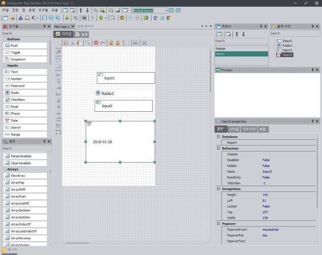The height and width of the screenshot is (255, 322).
Task: Click the red Delete control icon in designer toolbar
Action: pyautogui.click(x=96, y=43)
